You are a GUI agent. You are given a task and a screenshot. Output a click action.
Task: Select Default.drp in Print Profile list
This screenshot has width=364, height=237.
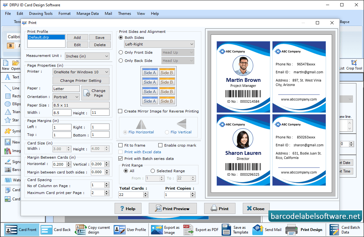(46, 37)
